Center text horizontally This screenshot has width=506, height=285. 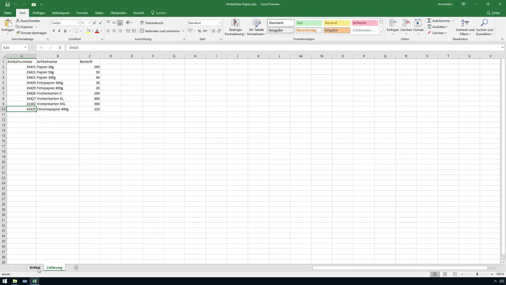[x=114, y=31]
